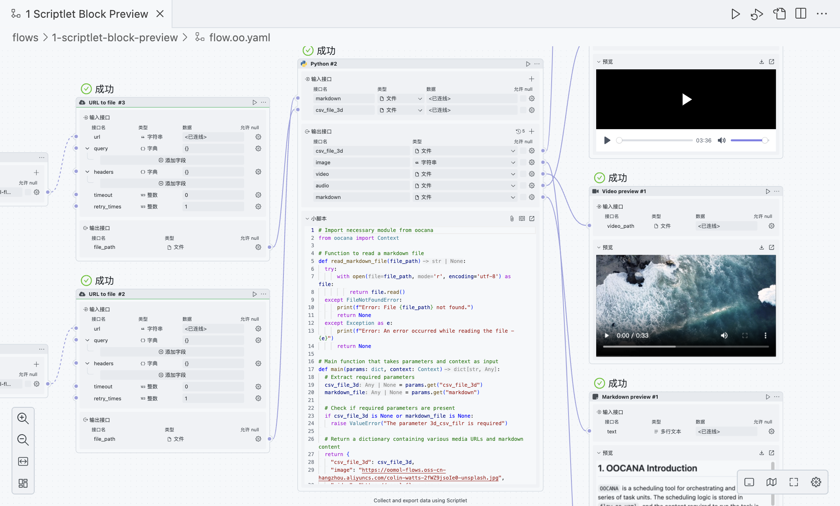Image resolution: width=840 pixels, height=506 pixels.
Task: Toggle the minimap icon
Action: click(771, 482)
